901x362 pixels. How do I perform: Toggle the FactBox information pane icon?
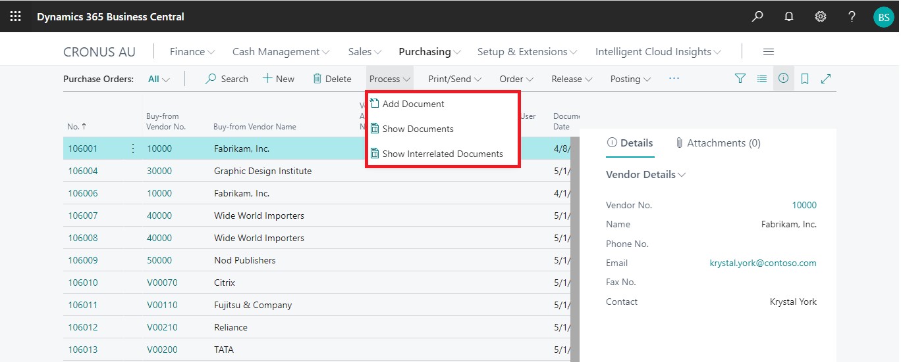click(x=783, y=79)
